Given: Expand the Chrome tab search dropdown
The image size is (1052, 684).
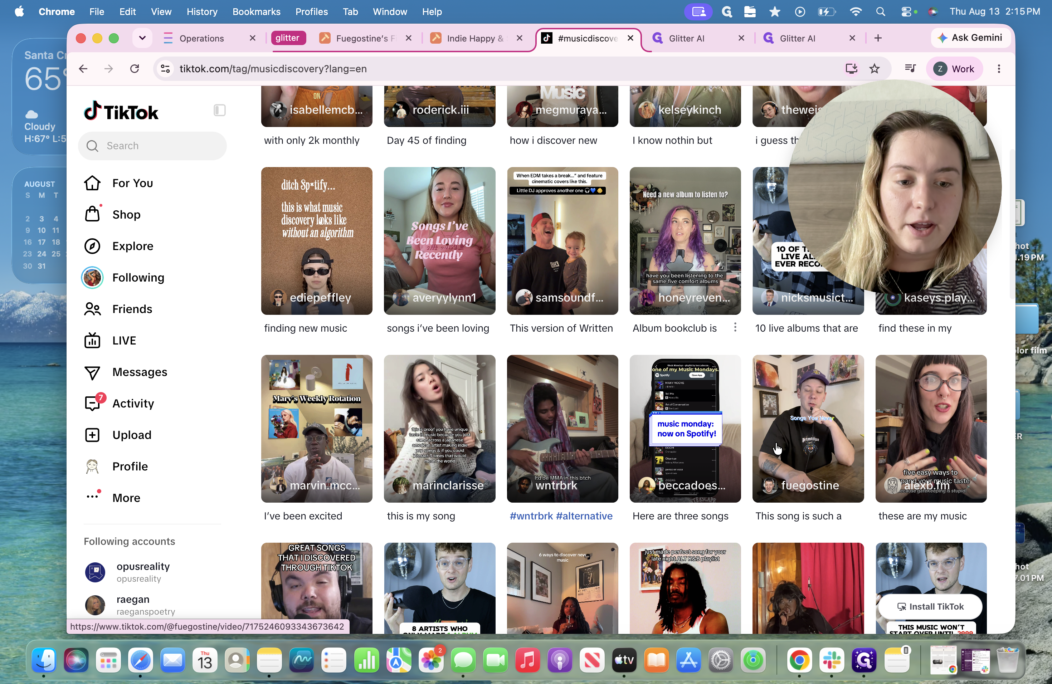Looking at the screenshot, I should (x=142, y=38).
